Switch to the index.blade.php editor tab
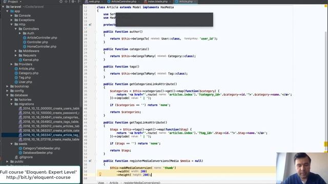This screenshot has height=184, width=328. (x=157, y=2)
